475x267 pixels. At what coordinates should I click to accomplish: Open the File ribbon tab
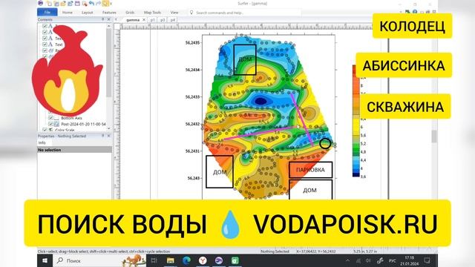point(47,13)
